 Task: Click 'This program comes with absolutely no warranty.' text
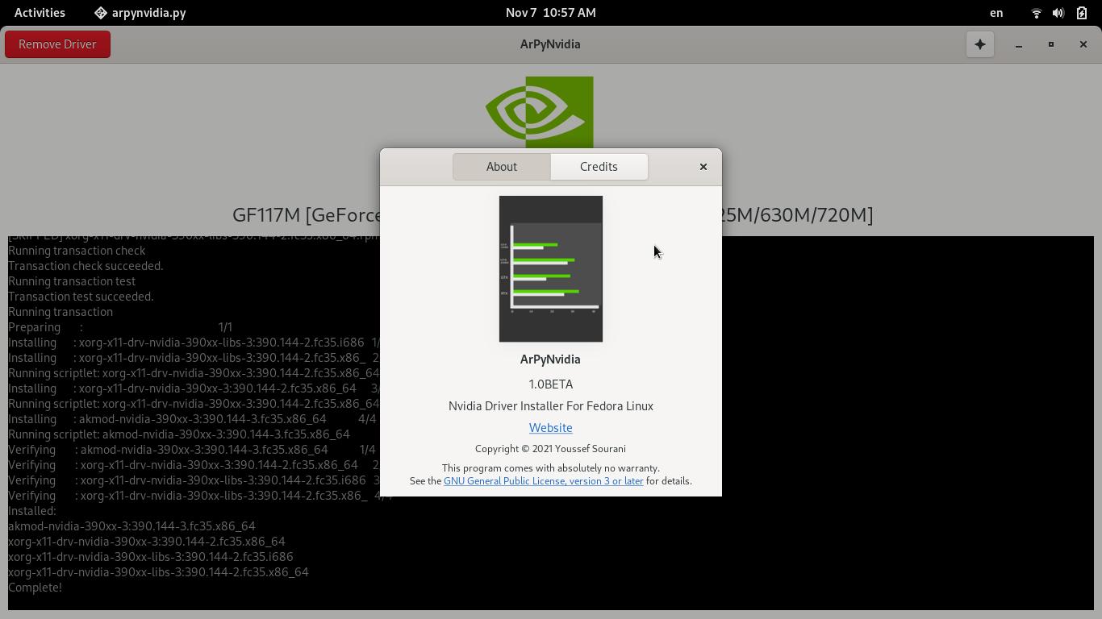pos(551,468)
